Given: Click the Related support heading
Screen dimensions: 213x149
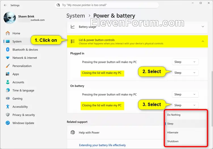Looking at the screenshot, I should tap(77, 122).
